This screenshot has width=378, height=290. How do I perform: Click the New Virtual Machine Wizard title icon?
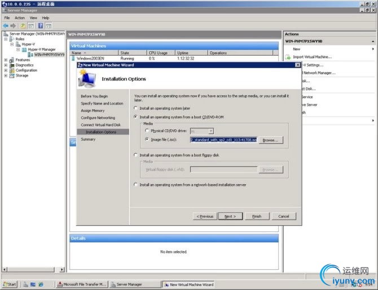(80, 65)
